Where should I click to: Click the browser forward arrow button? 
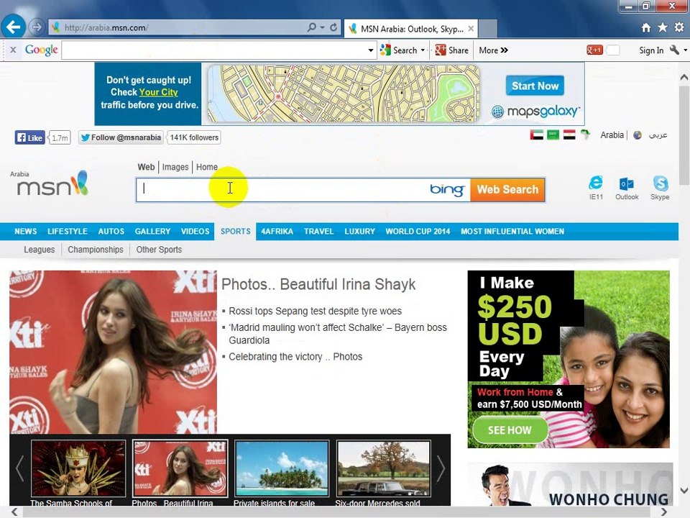(37, 27)
